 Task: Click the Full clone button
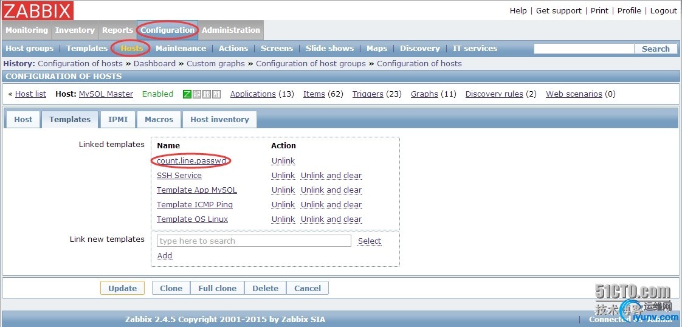point(217,288)
